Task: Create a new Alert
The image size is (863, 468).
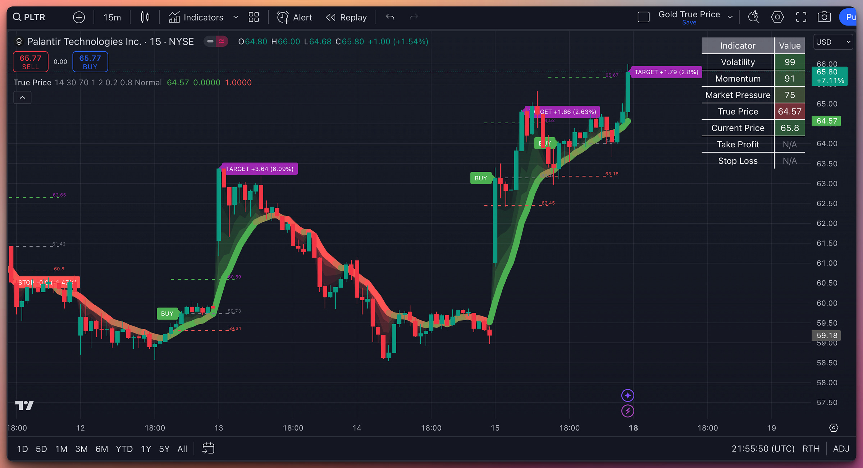Action: pos(294,17)
